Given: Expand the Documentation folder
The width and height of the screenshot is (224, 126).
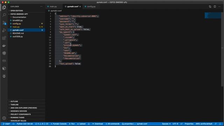Looking at the screenshot, I should click(26, 17).
